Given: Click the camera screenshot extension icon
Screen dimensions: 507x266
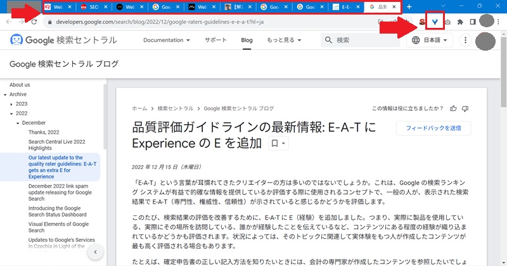Looking at the screenshot, I should (x=447, y=22).
